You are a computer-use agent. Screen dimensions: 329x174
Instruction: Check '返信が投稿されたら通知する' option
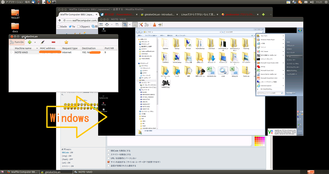(x=109, y=166)
